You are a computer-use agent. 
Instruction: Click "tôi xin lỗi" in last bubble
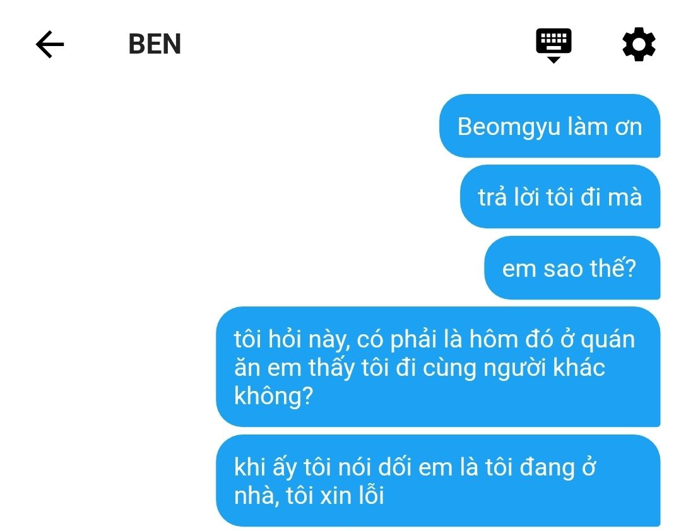tap(335, 496)
